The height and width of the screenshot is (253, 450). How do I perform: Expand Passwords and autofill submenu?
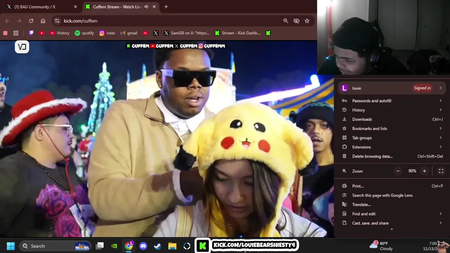pyautogui.click(x=392, y=101)
